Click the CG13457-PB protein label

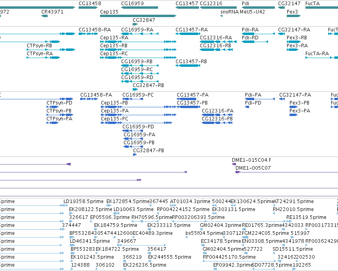(192, 103)
